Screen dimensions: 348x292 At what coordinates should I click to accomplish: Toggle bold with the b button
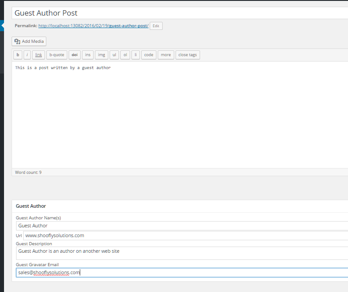(x=18, y=55)
